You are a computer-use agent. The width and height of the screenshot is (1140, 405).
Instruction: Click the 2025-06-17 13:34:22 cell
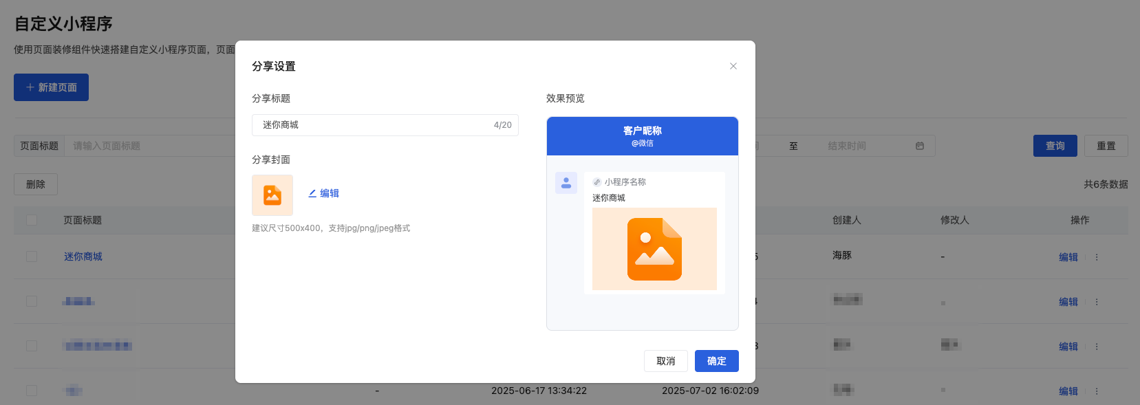(x=539, y=391)
